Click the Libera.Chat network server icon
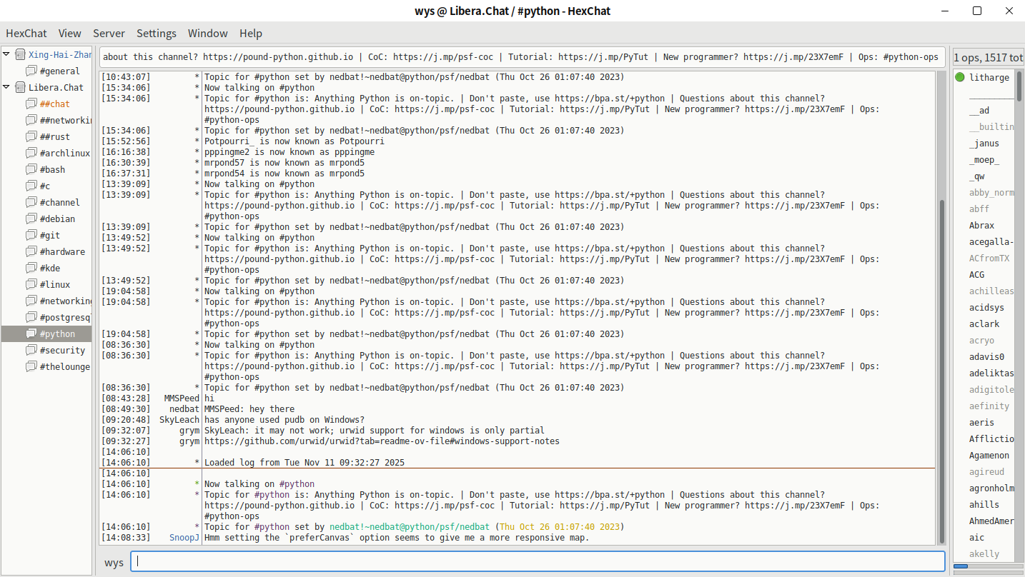This screenshot has width=1025, height=577. pos(20,87)
